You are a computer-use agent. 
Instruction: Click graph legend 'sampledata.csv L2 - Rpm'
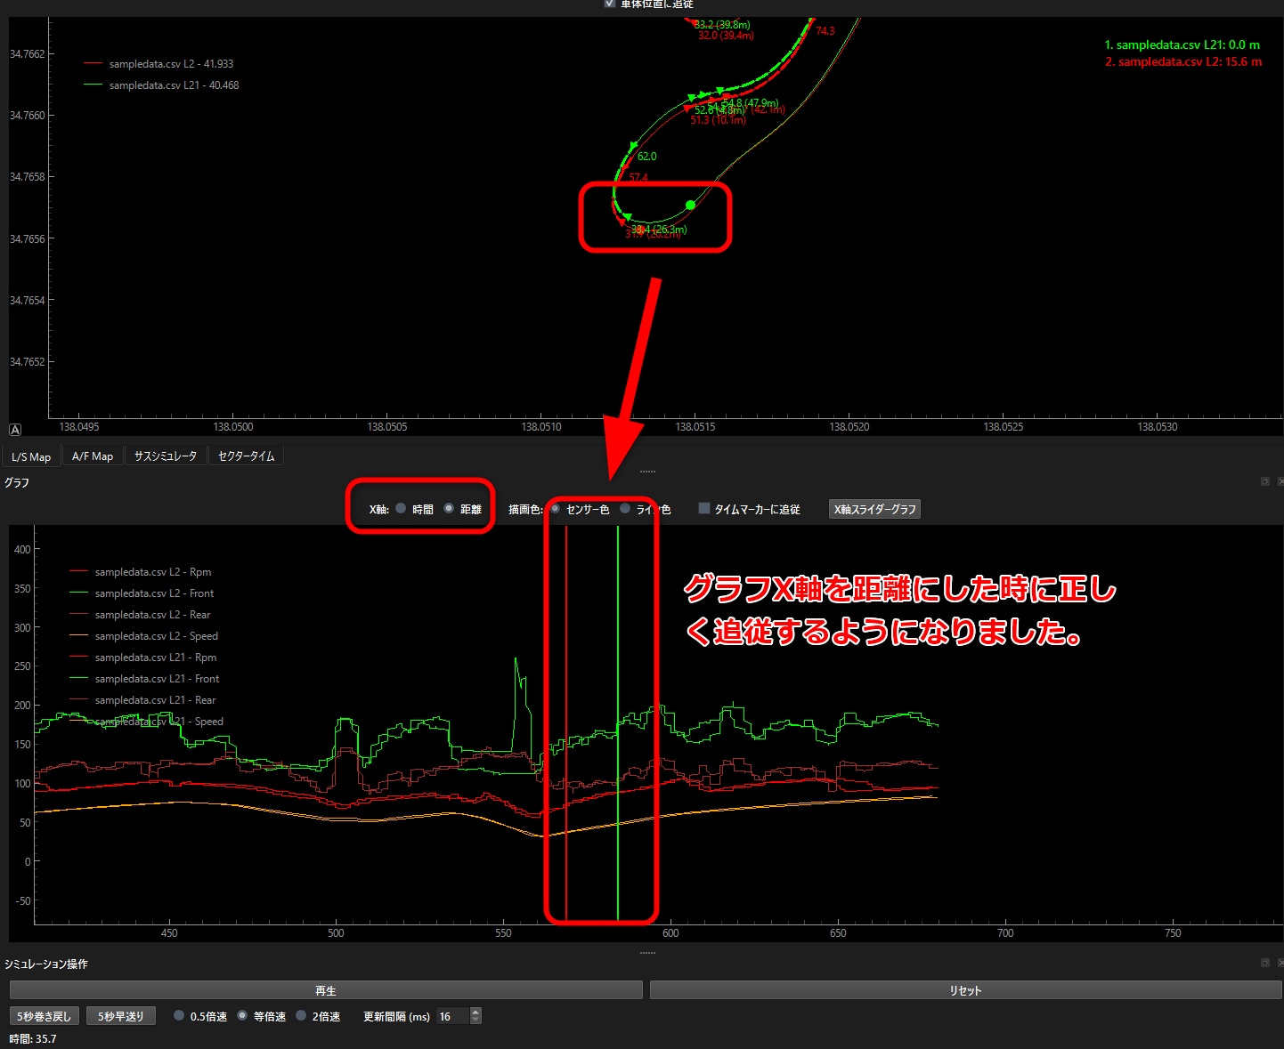tap(140, 572)
